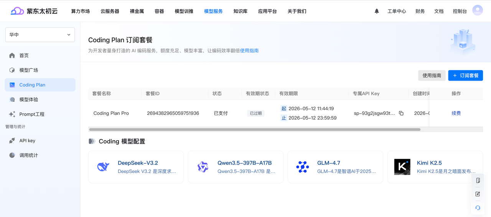Image resolution: width=491 pixels, height=217 pixels.
Task: Click 续费 for Coding Plan Pro
Action: pyautogui.click(x=456, y=113)
